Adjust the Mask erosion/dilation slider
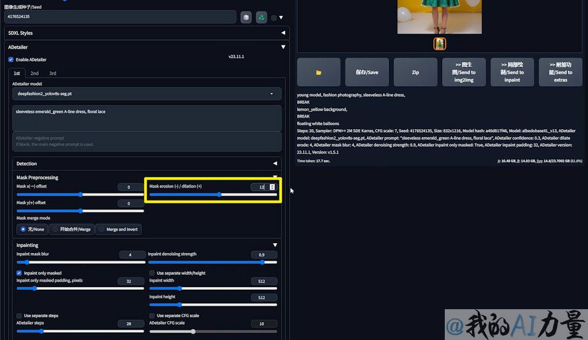Image resolution: width=588 pixels, height=340 pixels. [x=213, y=195]
